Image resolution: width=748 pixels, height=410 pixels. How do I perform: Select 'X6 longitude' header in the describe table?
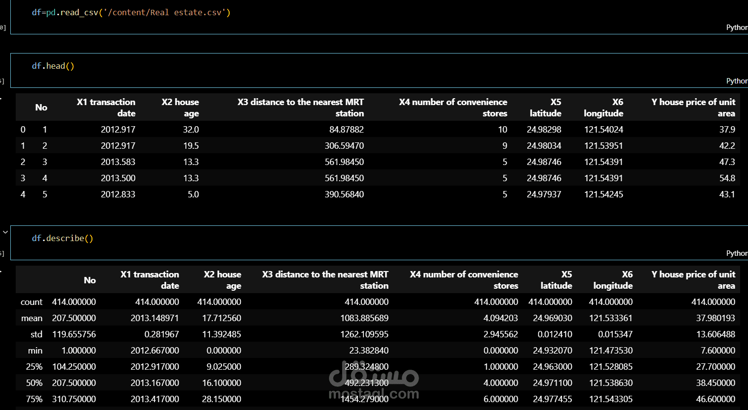[613, 280]
